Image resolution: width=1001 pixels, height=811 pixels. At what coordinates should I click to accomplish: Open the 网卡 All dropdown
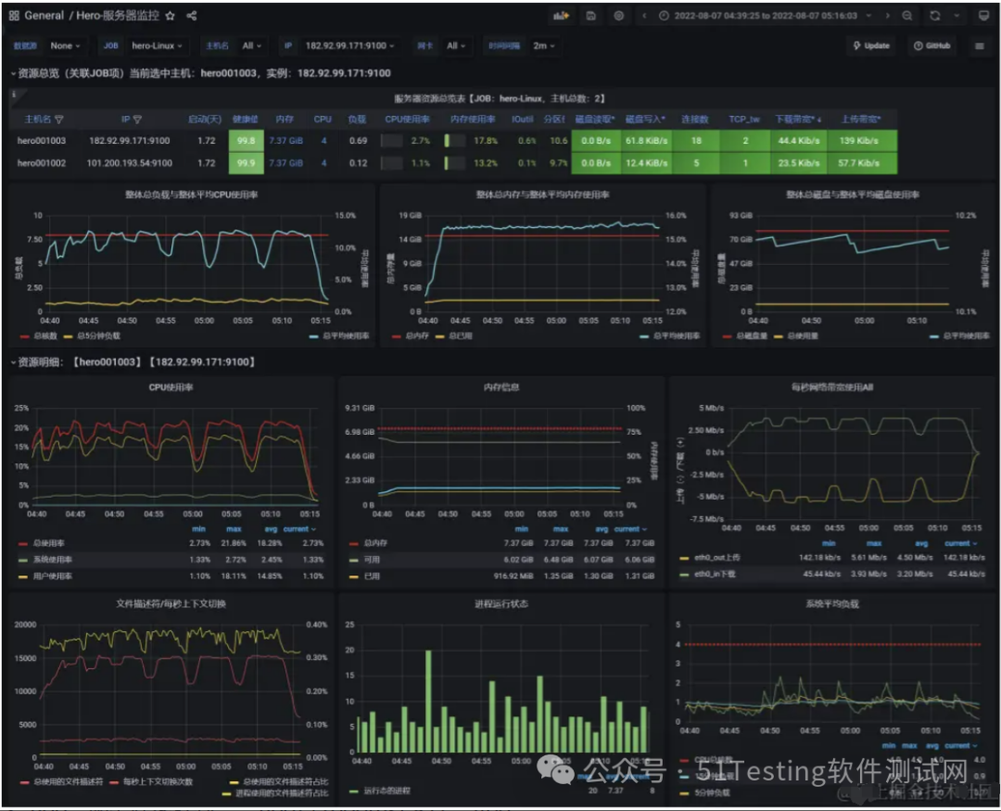coord(456,45)
